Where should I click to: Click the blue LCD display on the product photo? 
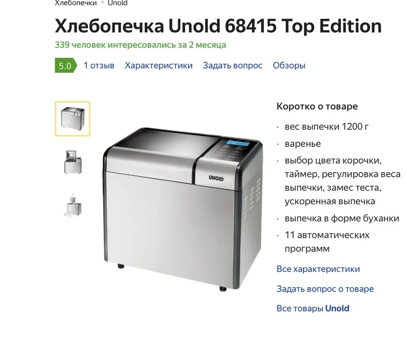(x=237, y=143)
